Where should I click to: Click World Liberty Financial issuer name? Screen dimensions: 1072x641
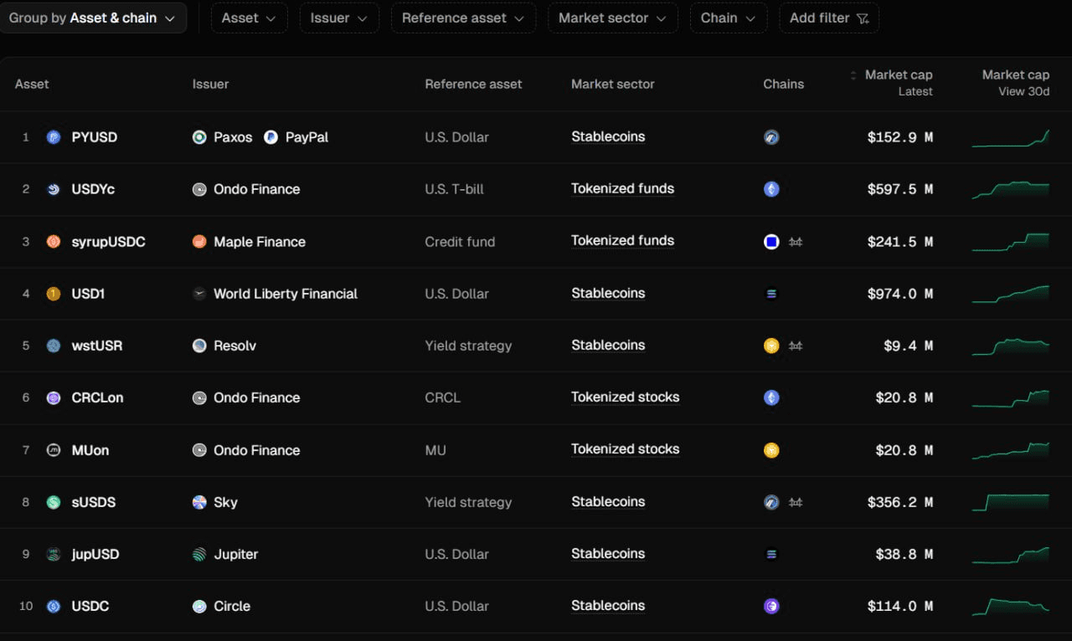pyautogui.click(x=285, y=294)
